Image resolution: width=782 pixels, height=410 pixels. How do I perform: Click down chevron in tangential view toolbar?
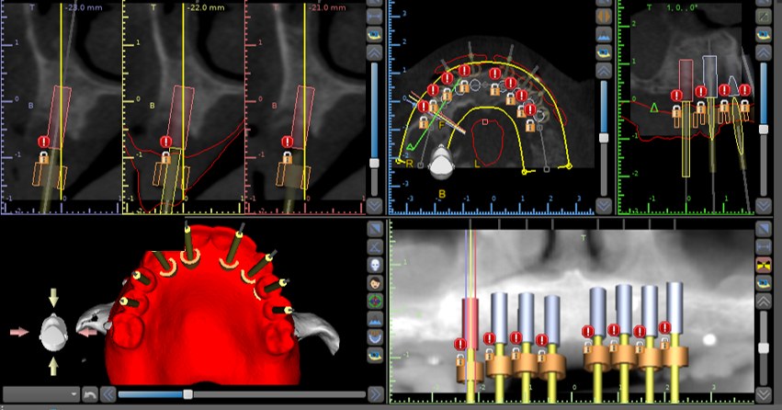[x=764, y=206]
